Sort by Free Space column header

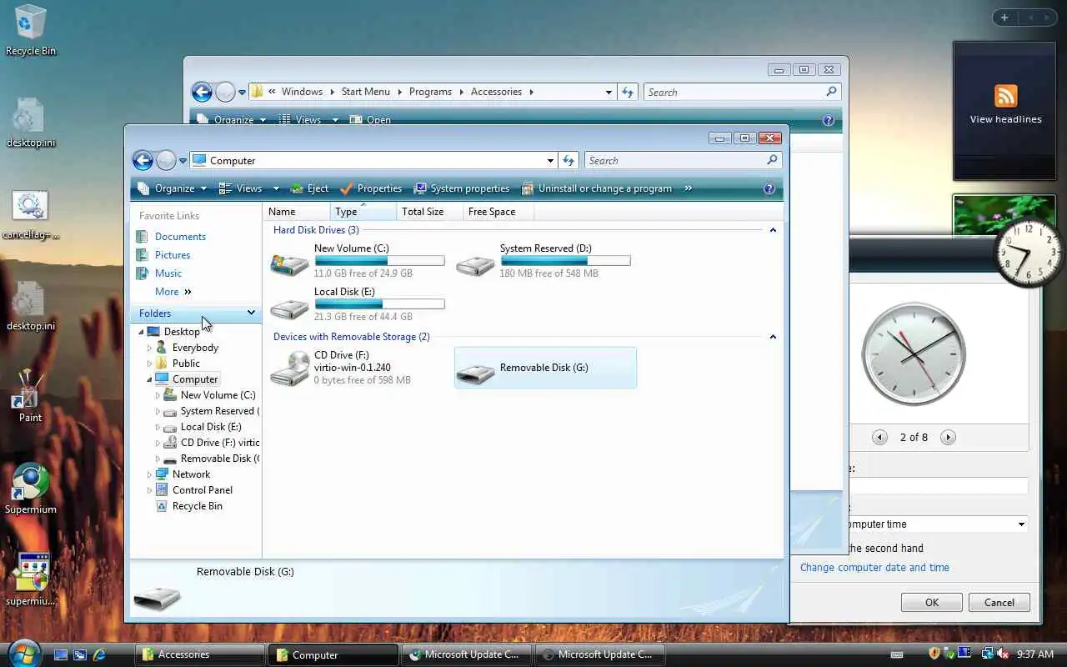point(498,212)
